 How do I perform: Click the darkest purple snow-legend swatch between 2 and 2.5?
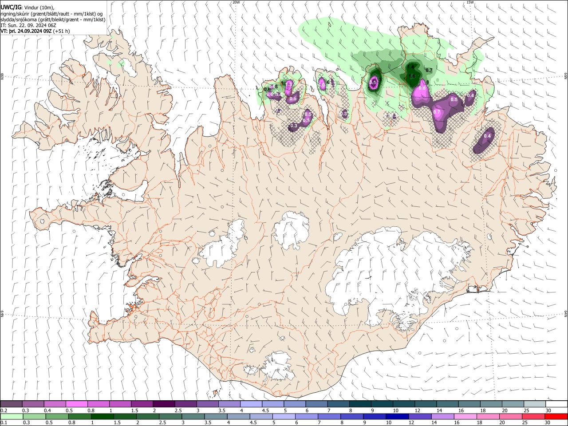coord(164,404)
